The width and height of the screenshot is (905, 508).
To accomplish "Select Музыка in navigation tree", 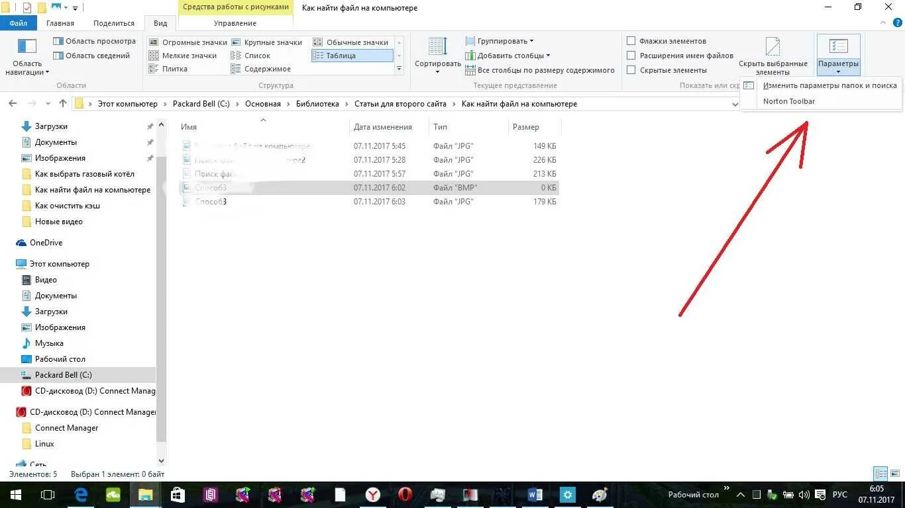I will click(x=49, y=343).
